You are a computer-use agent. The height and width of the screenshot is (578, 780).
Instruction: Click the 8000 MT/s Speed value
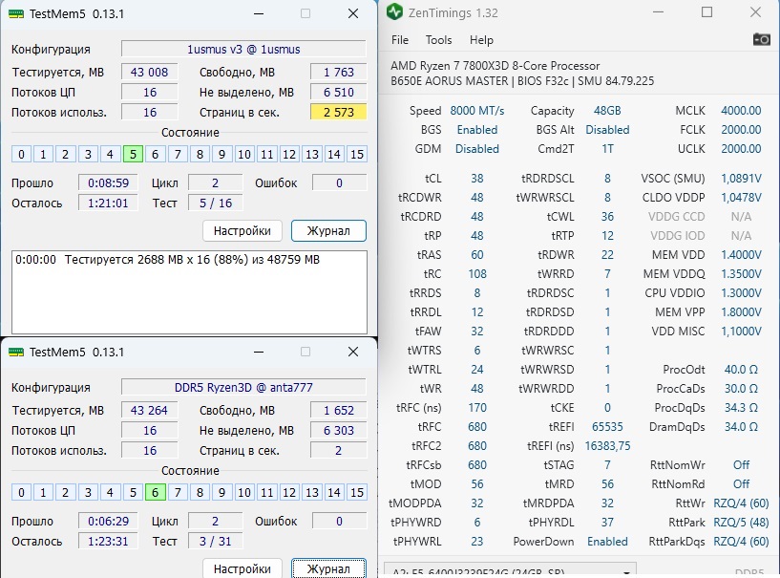[477, 111]
